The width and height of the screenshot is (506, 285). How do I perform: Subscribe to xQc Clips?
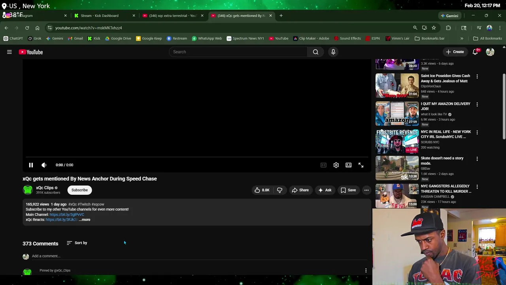[79, 190]
